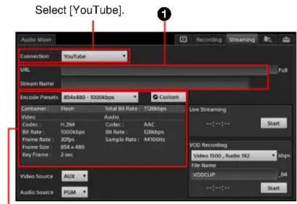Click the Stream Name input field
Viewport: 297px width, 204px height.
[155, 84]
